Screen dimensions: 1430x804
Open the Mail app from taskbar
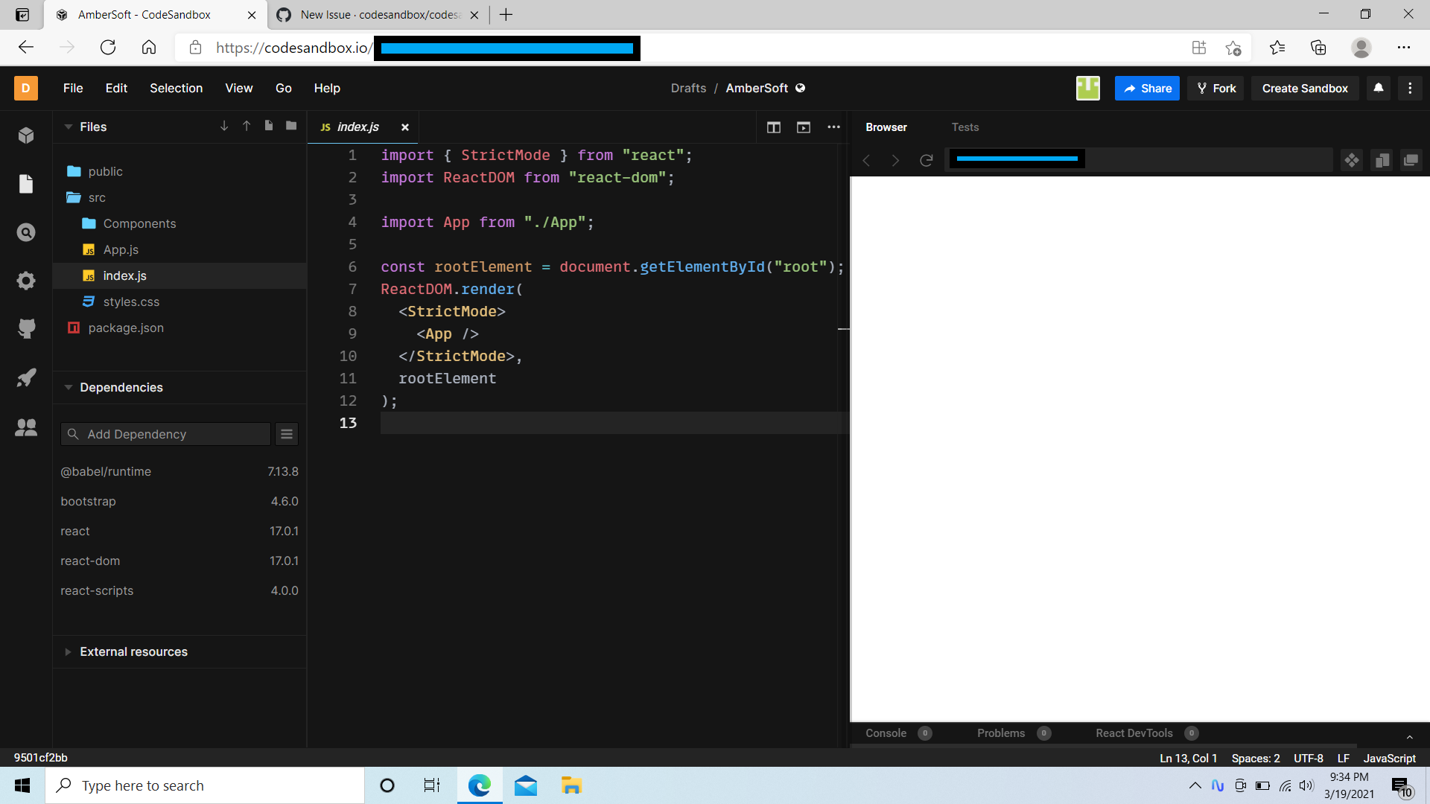(x=526, y=785)
